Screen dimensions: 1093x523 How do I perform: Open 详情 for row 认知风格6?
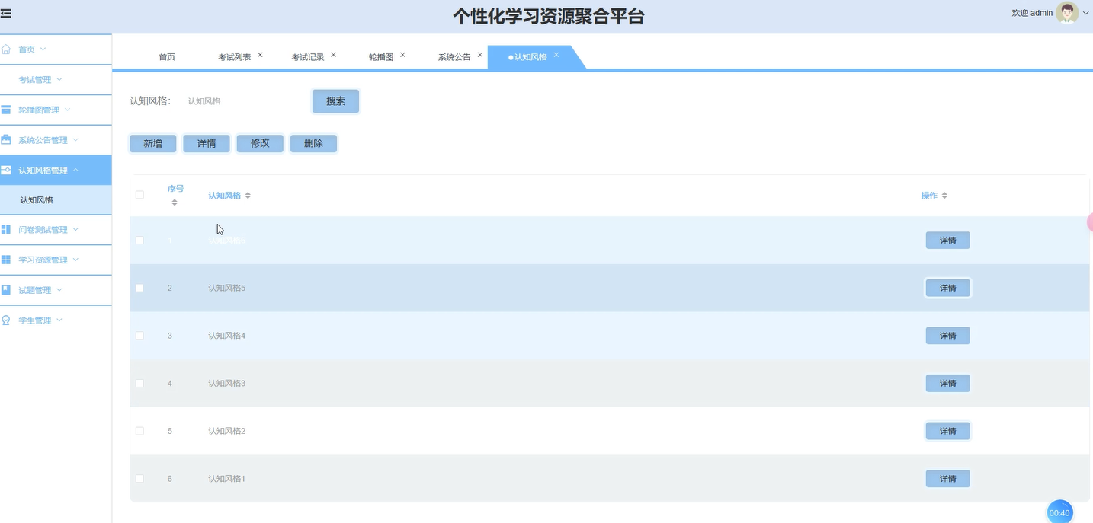click(x=947, y=241)
